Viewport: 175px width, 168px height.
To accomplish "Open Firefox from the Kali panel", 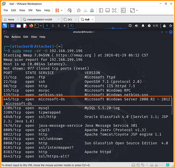I will pos(31,26).
